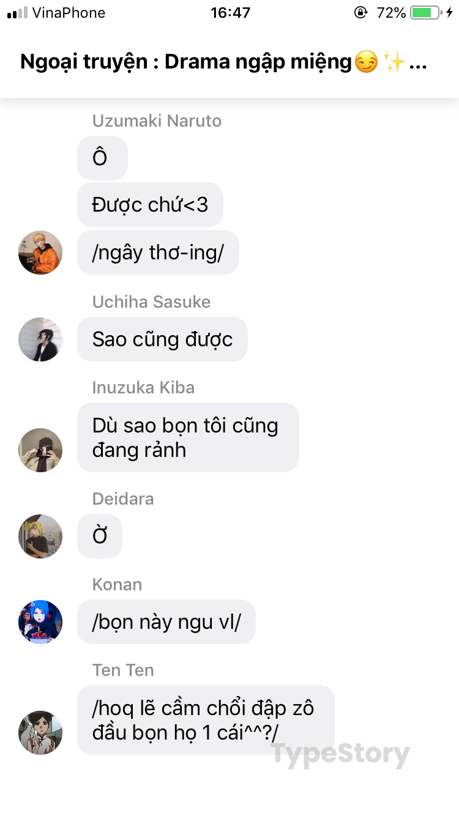The width and height of the screenshot is (459, 816).
Task: Select Kiba's 'Dù sao bọn tôi' message
Action: click(188, 437)
